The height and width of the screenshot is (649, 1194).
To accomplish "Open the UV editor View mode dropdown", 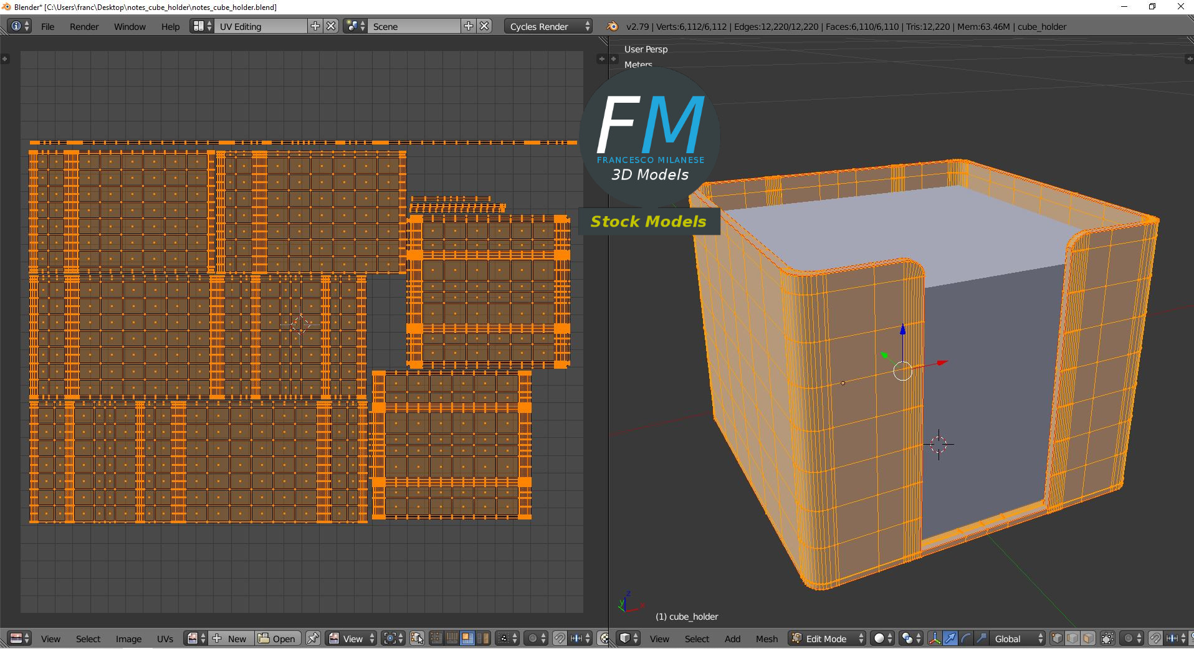I will (x=351, y=638).
